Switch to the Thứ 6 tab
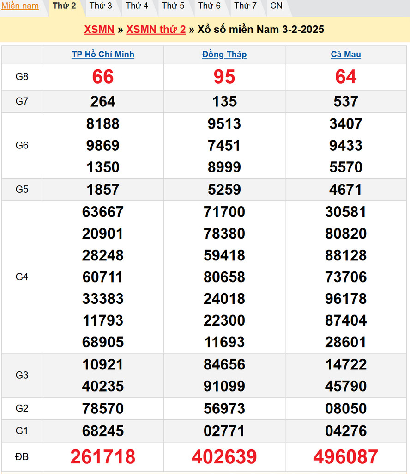Screen dimensions: 410x474 [209, 6]
